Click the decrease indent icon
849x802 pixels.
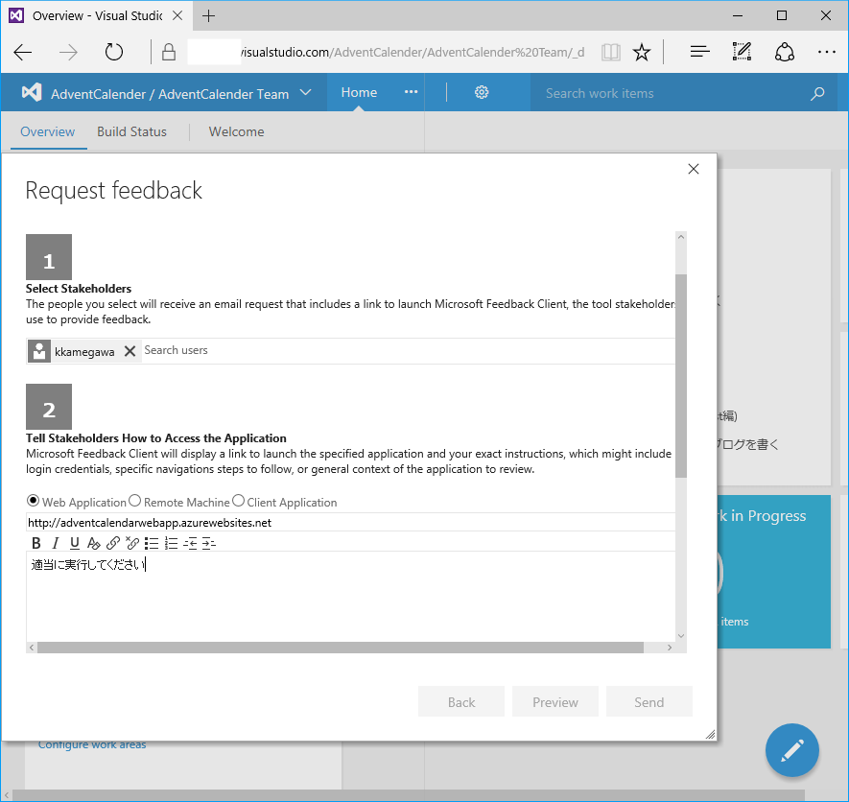pos(190,543)
